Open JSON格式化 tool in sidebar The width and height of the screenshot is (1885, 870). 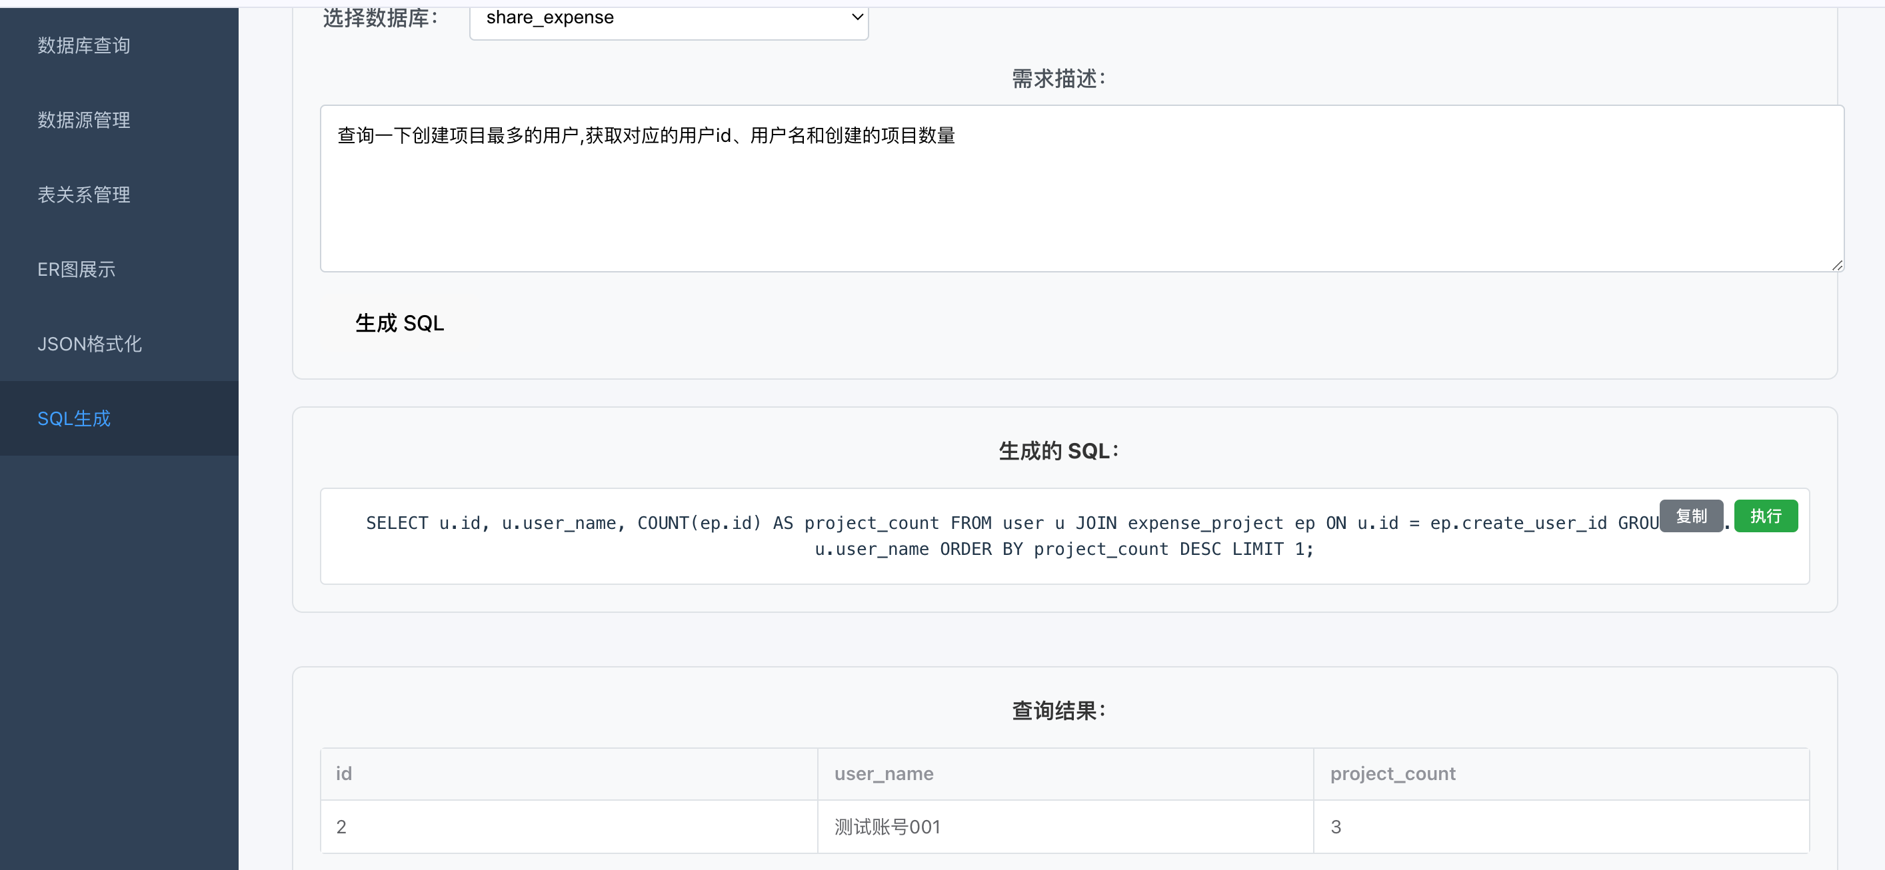click(89, 344)
